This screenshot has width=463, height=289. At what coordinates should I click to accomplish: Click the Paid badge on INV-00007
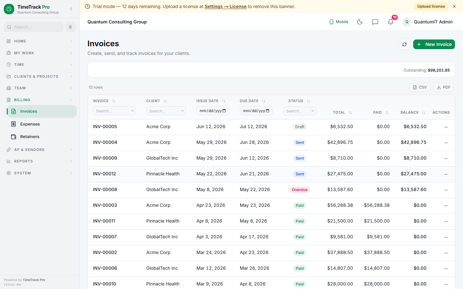coord(300,237)
